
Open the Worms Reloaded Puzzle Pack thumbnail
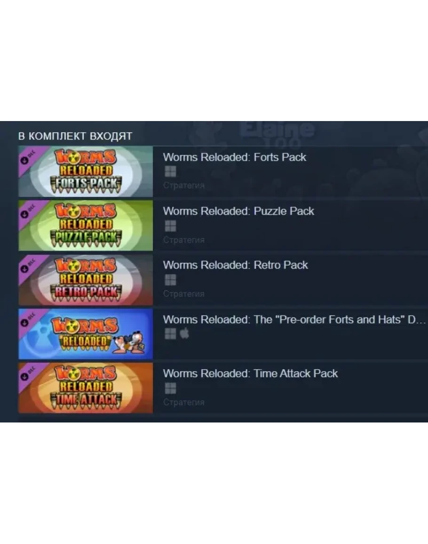point(86,226)
